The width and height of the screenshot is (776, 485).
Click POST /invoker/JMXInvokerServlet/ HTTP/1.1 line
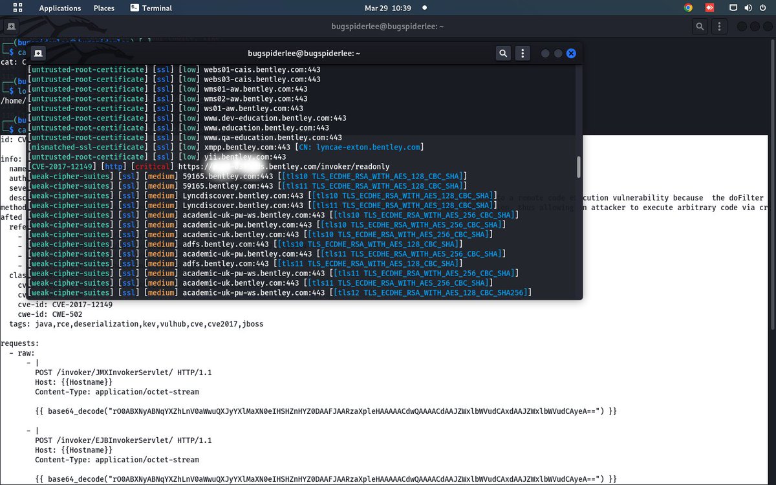pyautogui.click(x=124, y=372)
